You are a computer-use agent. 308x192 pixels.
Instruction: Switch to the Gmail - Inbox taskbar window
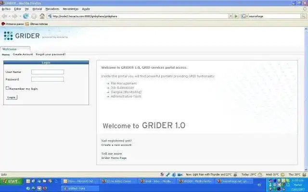[157, 181]
